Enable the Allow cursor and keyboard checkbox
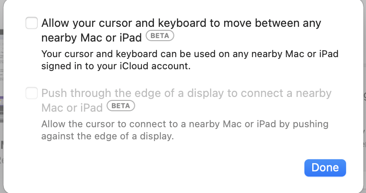This screenshot has width=366, height=193. (x=32, y=23)
